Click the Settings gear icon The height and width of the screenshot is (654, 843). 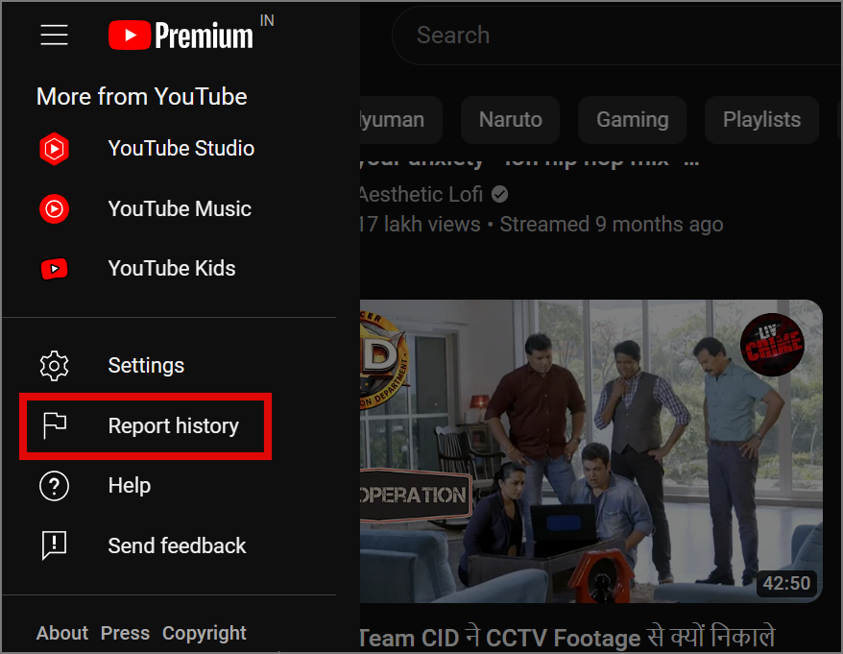(x=54, y=366)
